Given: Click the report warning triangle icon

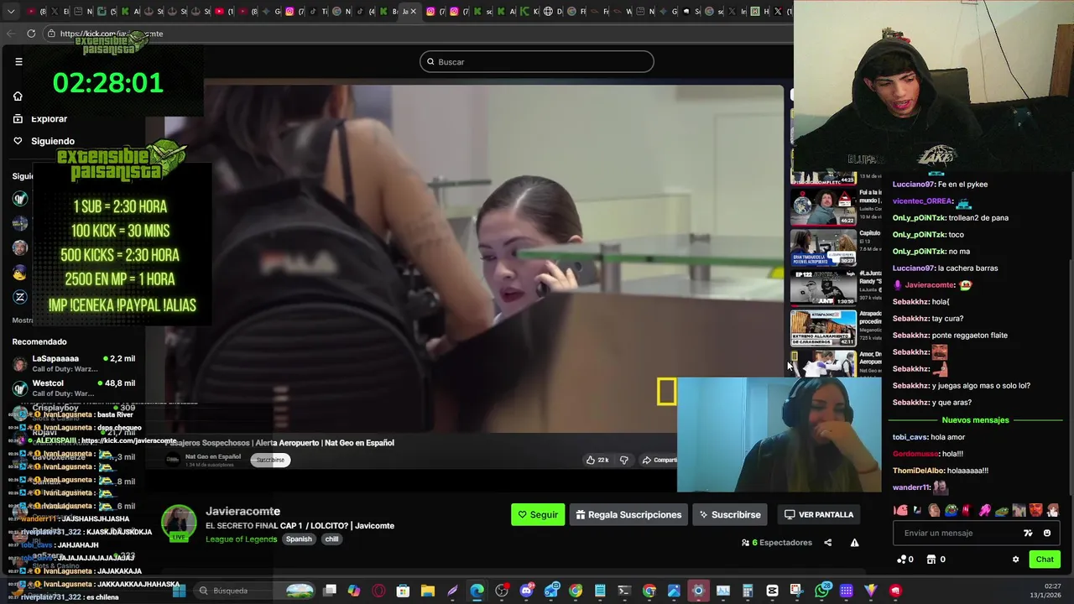Looking at the screenshot, I should (854, 543).
